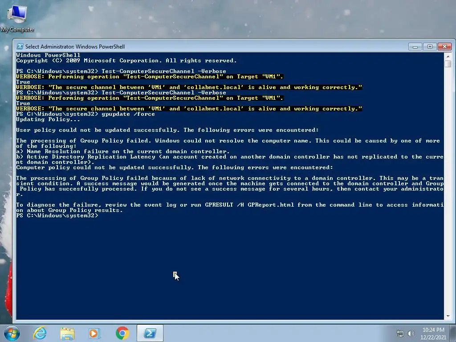Image resolution: width=456 pixels, height=342 pixels.
Task: Minimize the PowerShell window
Action: (415, 46)
